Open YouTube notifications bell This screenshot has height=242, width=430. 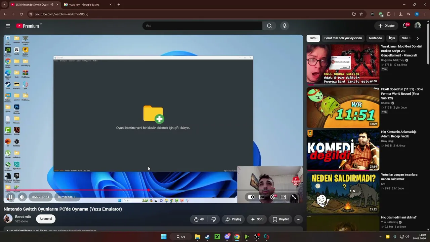405,26
